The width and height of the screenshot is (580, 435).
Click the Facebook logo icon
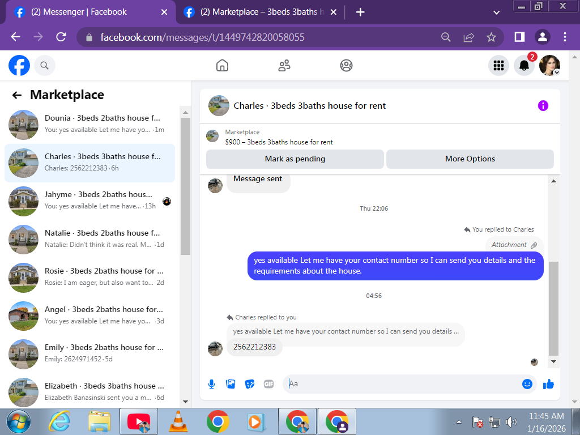coord(19,66)
